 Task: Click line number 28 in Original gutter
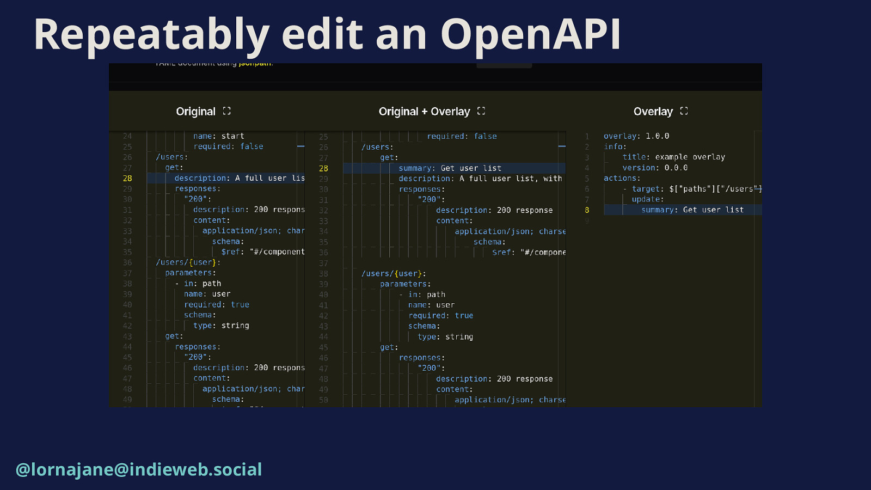[127, 178]
